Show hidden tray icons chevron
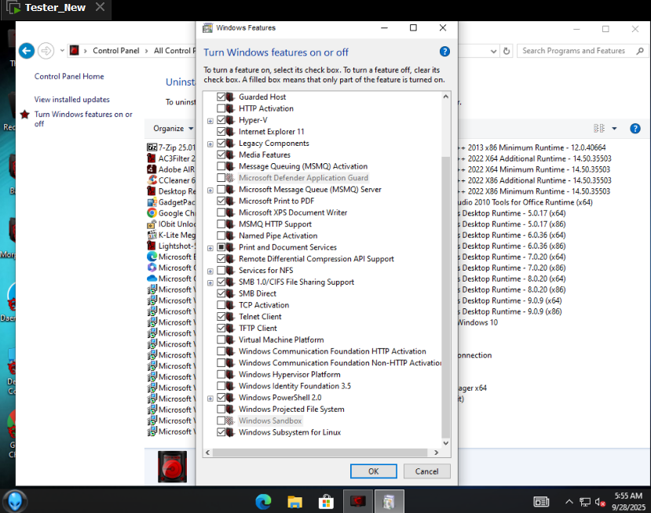651x513 pixels. click(x=569, y=502)
